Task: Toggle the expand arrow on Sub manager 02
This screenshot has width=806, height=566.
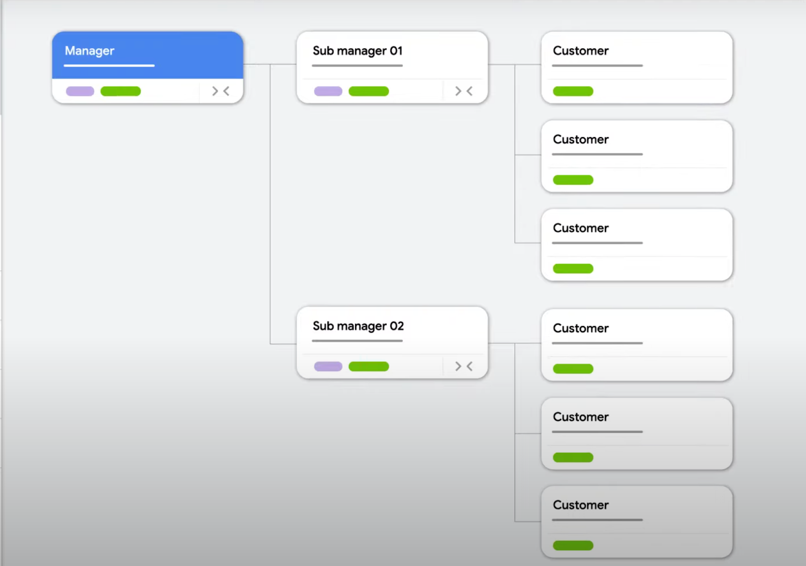Action: 457,366
